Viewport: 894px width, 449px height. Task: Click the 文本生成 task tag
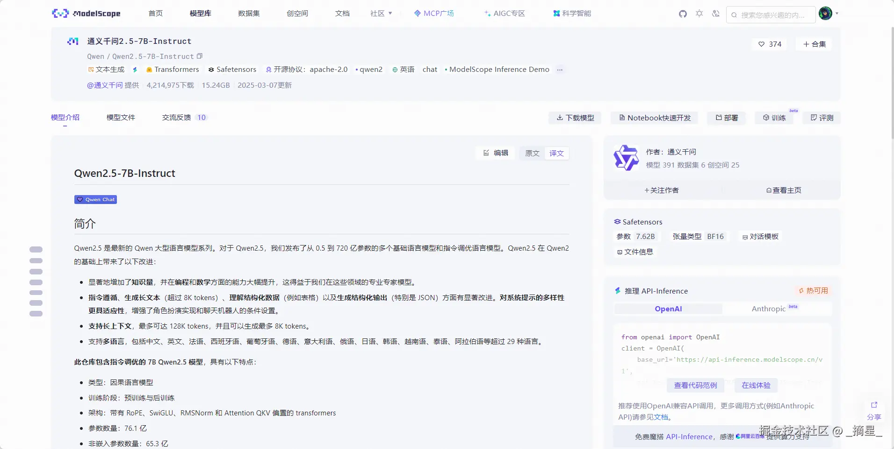coord(106,70)
